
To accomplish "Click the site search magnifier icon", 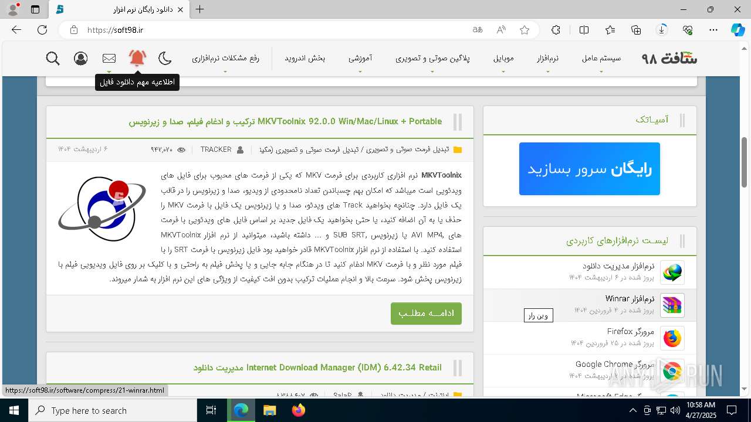I will [53, 58].
